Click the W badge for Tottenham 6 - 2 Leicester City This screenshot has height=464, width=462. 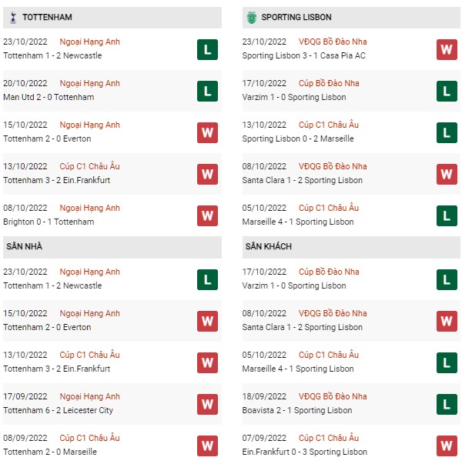(207, 404)
